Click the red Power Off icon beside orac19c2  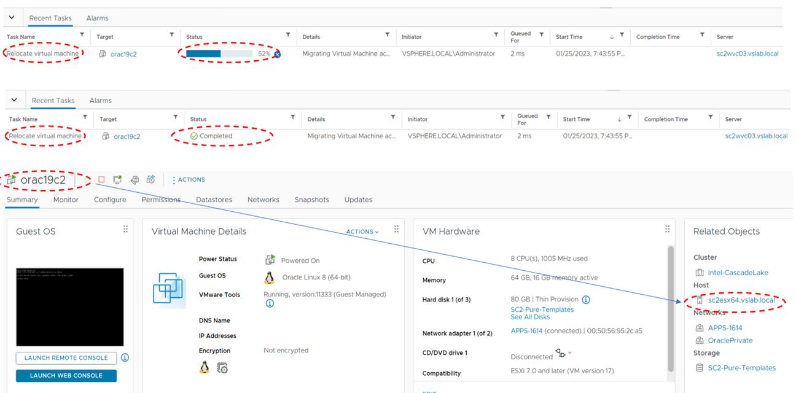101,180
